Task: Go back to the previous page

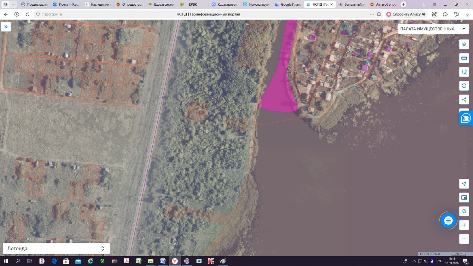Action: [x=6, y=14]
